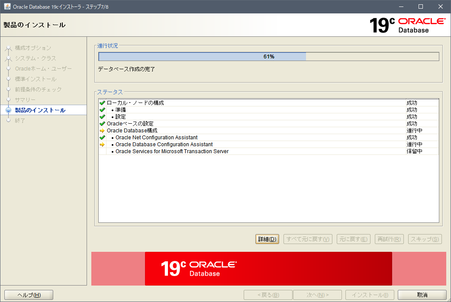Viewport: 451px width, 302px height.
Task: Maximize the Oracle installer window
Action: tap(421, 6)
